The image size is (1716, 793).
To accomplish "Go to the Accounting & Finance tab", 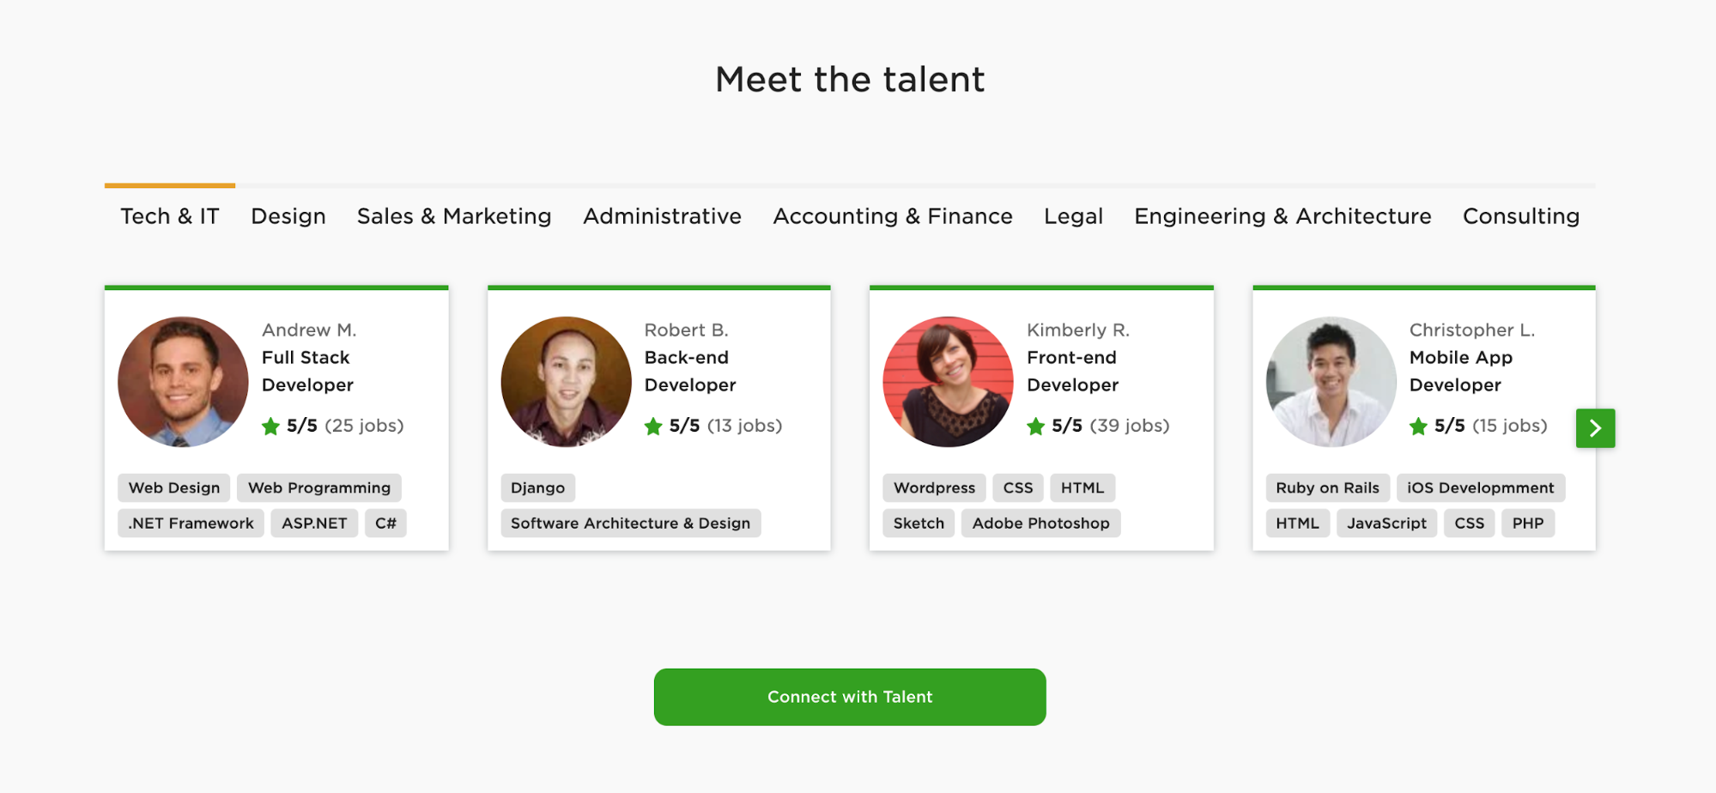I will click(892, 216).
